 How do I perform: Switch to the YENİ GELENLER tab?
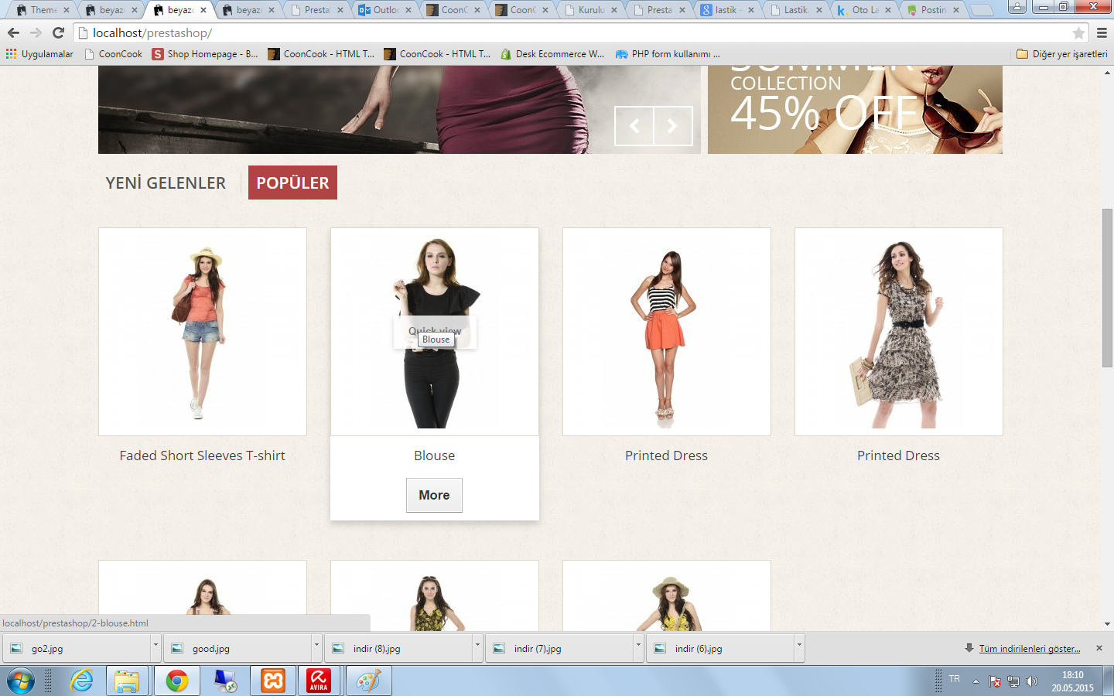(x=166, y=183)
